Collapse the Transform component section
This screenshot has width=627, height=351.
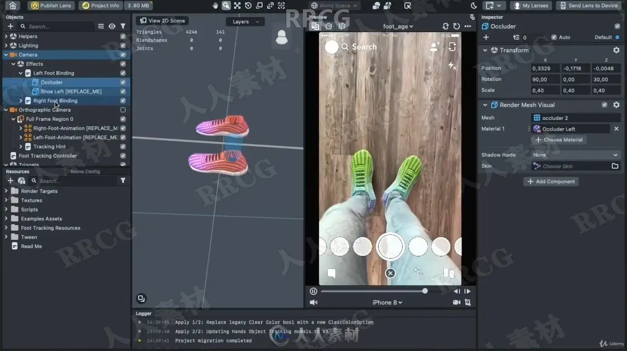[x=485, y=50]
